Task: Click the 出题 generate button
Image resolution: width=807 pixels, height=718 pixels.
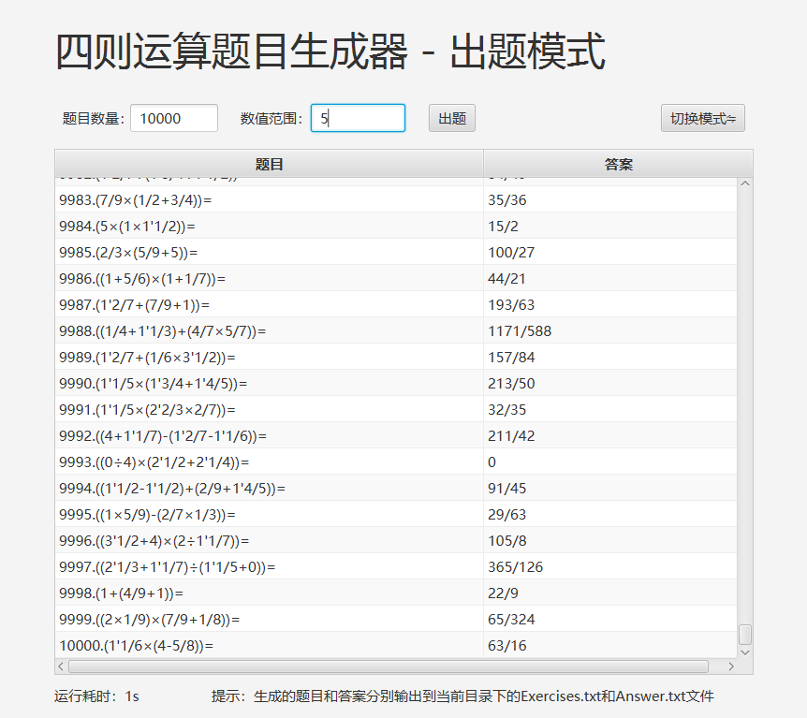Action: coord(452,118)
